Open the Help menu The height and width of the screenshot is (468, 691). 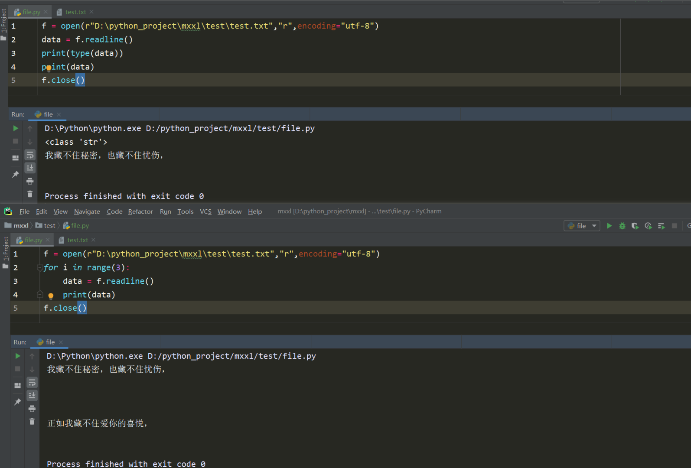pyautogui.click(x=255, y=211)
